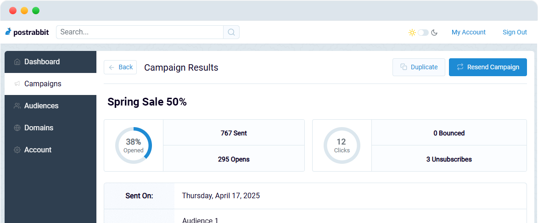Click the moon dark-mode icon
538x223 pixels.
(x=434, y=33)
